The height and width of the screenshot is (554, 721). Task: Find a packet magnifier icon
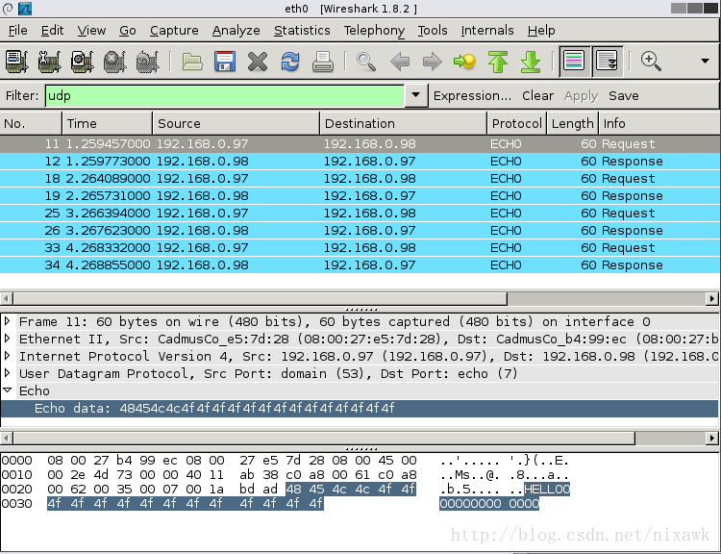click(366, 62)
